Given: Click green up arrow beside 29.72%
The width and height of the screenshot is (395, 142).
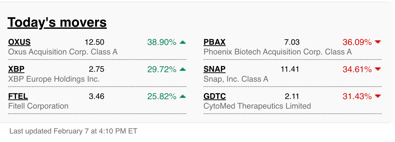Looking at the screenshot, I should tap(182, 69).
